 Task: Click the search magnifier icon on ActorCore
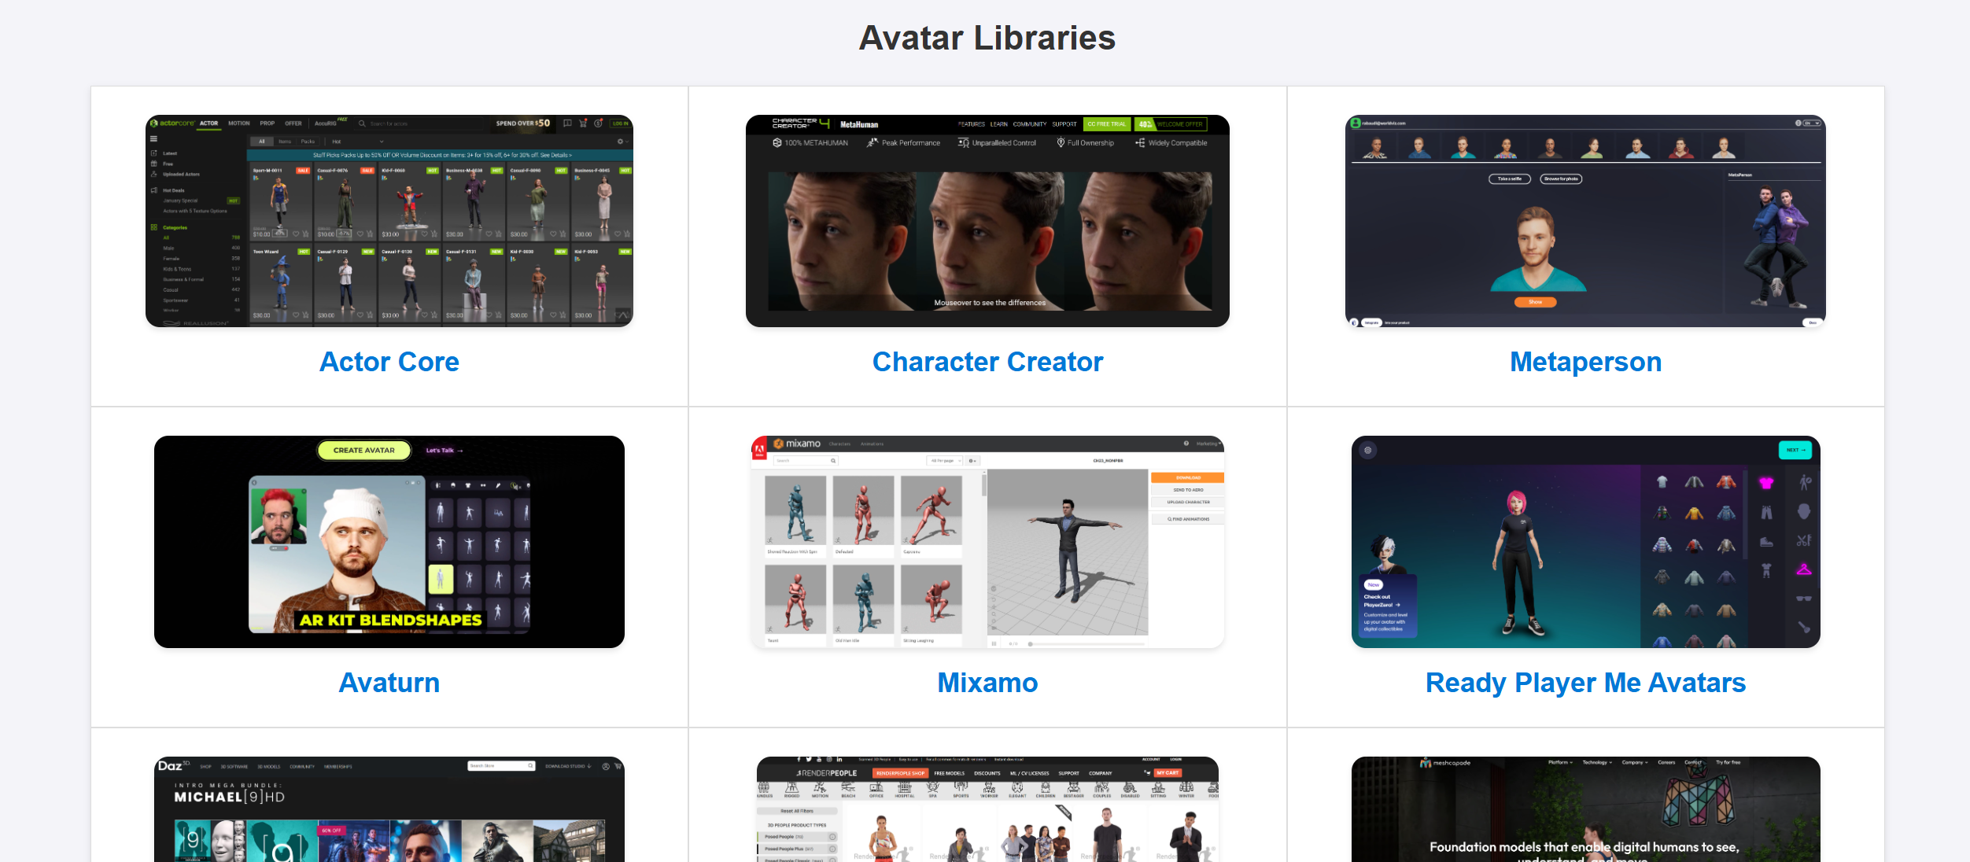pos(362,123)
